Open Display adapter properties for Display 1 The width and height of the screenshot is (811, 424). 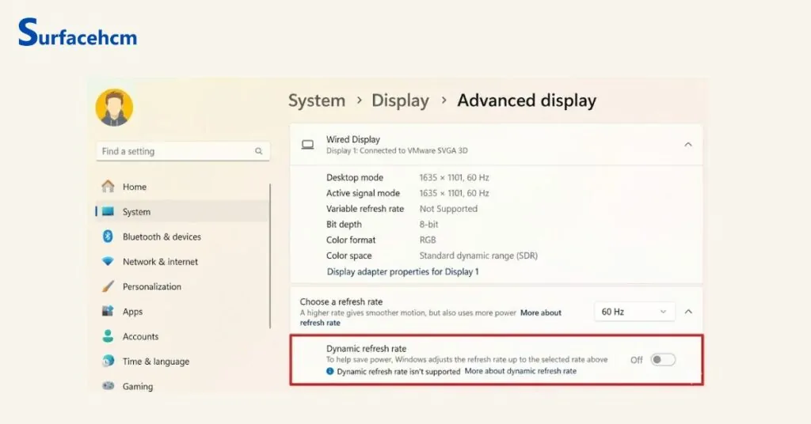(402, 271)
